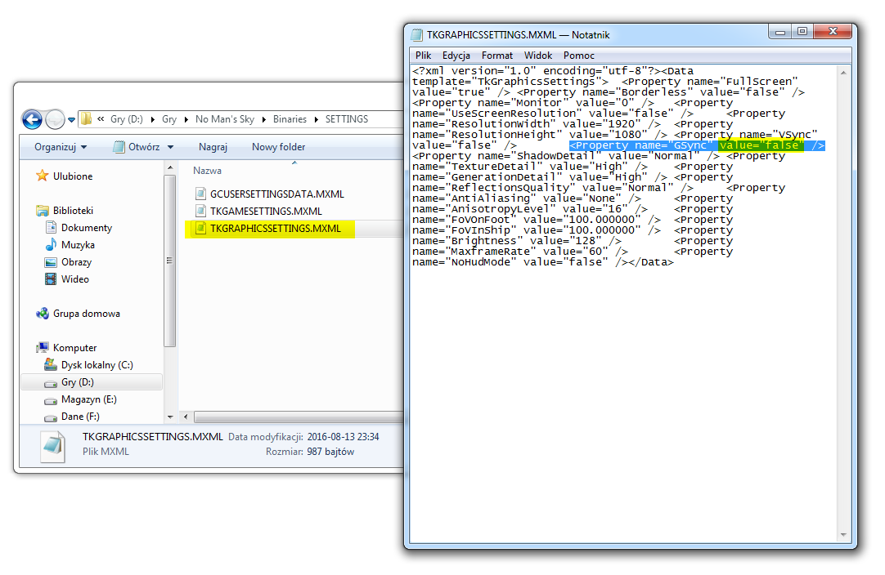The height and width of the screenshot is (575, 885).
Task: Open the Organizuj dropdown menu
Action: click(61, 147)
